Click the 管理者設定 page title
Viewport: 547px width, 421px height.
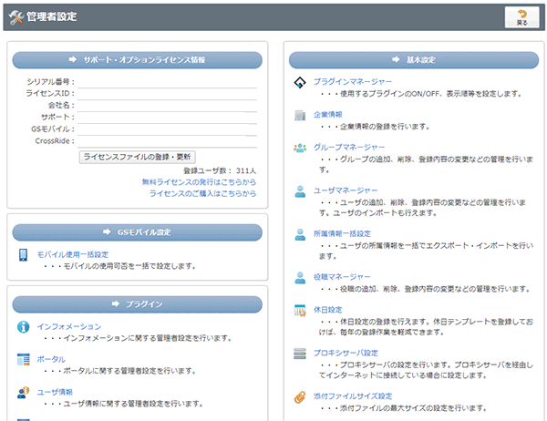click(x=52, y=16)
